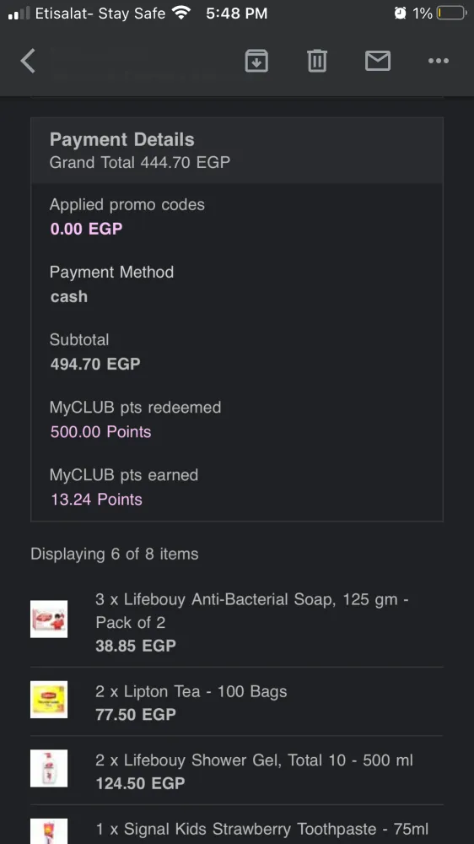Open Lifebouy Shower Gel product image
The height and width of the screenshot is (844, 474).
[x=49, y=768]
